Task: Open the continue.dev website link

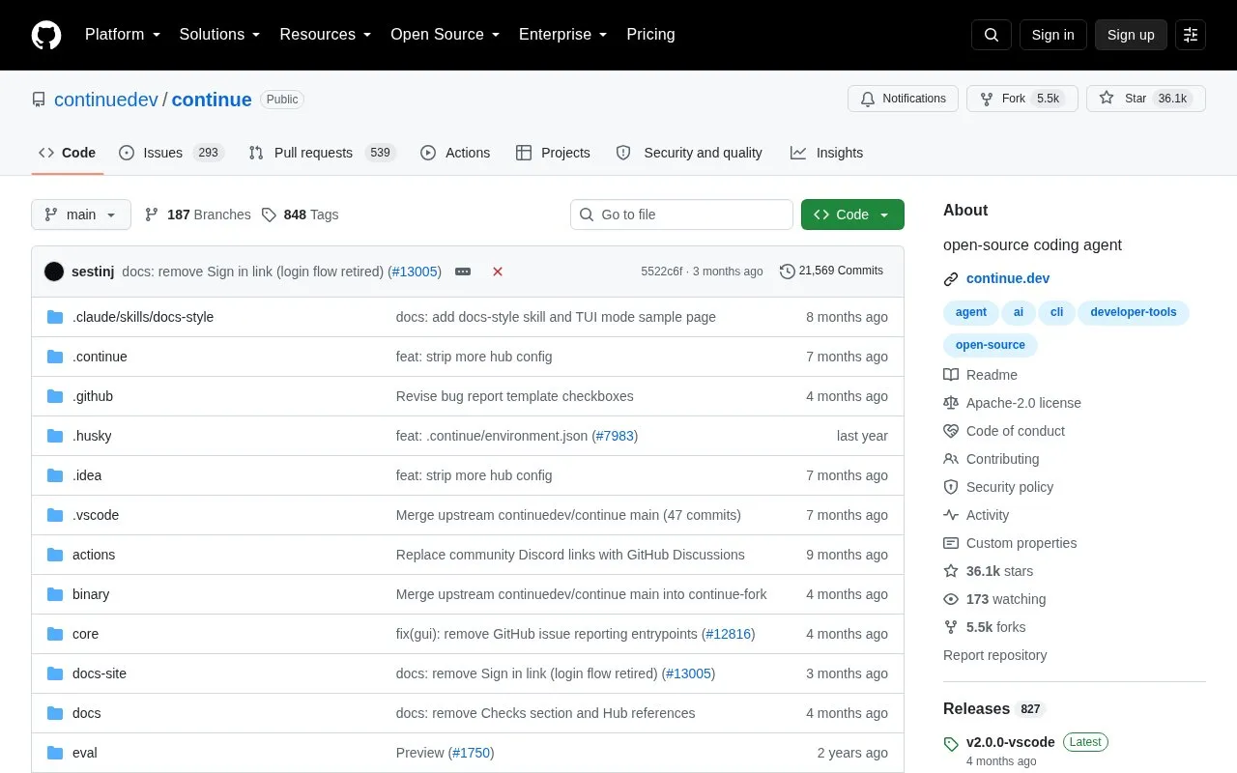Action: pyautogui.click(x=1008, y=278)
